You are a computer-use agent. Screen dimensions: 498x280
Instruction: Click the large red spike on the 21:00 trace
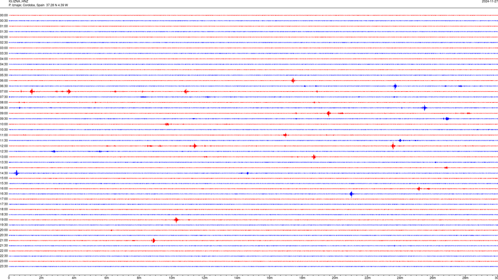[154, 241]
